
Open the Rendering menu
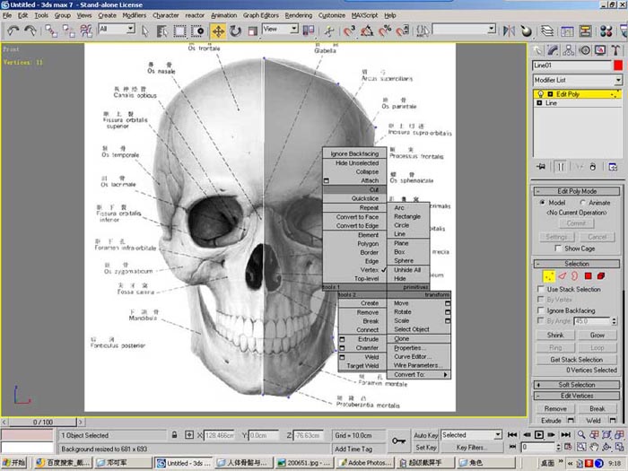click(299, 15)
